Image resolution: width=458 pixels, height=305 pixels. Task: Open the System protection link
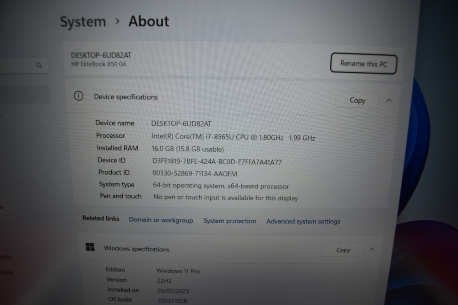click(x=230, y=221)
